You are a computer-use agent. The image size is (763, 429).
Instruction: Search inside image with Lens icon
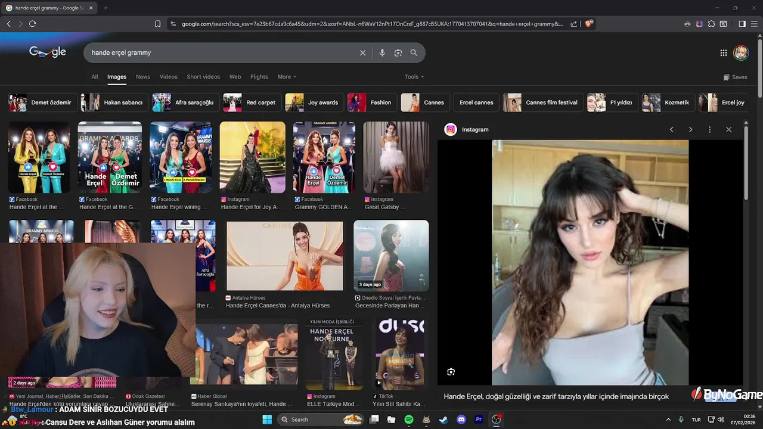(x=451, y=372)
